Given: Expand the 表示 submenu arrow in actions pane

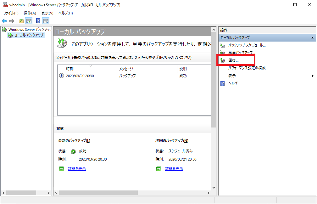Looking at the screenshot, I should (x=313, y=76).
